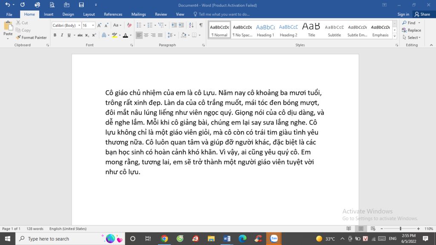The image size is (436, 245).
Task: Toggle Bullets list
Action: [139, 25]
